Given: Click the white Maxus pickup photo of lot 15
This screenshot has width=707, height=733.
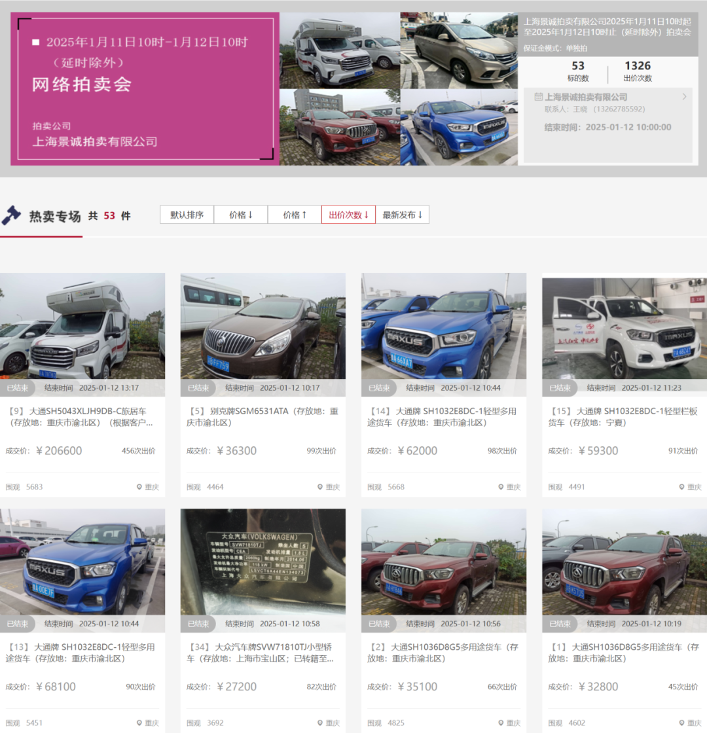Looking at the screenshot, I should 625,328.
